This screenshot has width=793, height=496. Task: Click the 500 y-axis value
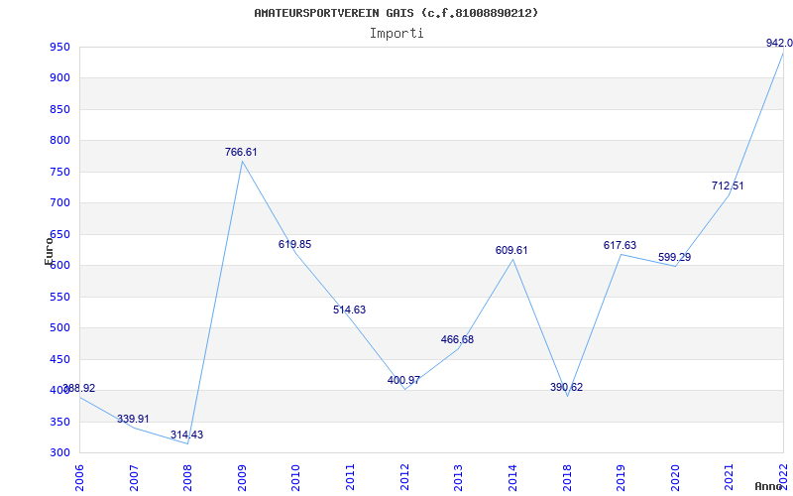click(x=59, y=328)
